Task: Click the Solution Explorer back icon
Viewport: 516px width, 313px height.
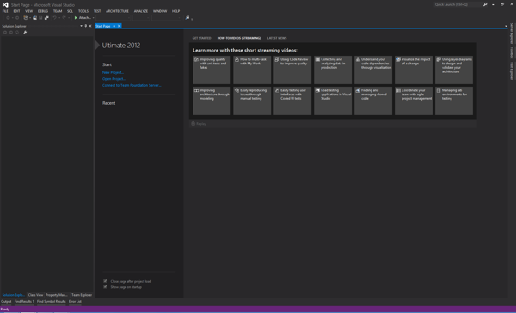Action: coord(5,33)
